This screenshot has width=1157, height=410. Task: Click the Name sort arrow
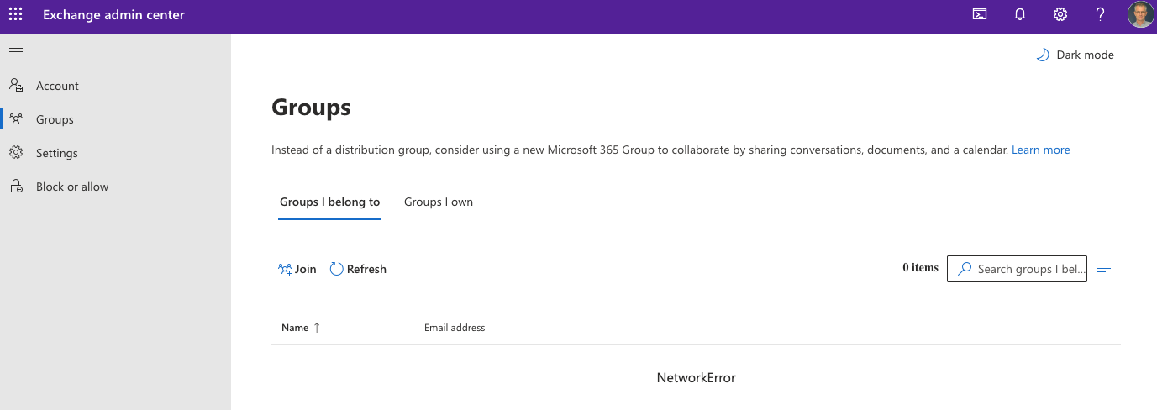pos(317,328)
